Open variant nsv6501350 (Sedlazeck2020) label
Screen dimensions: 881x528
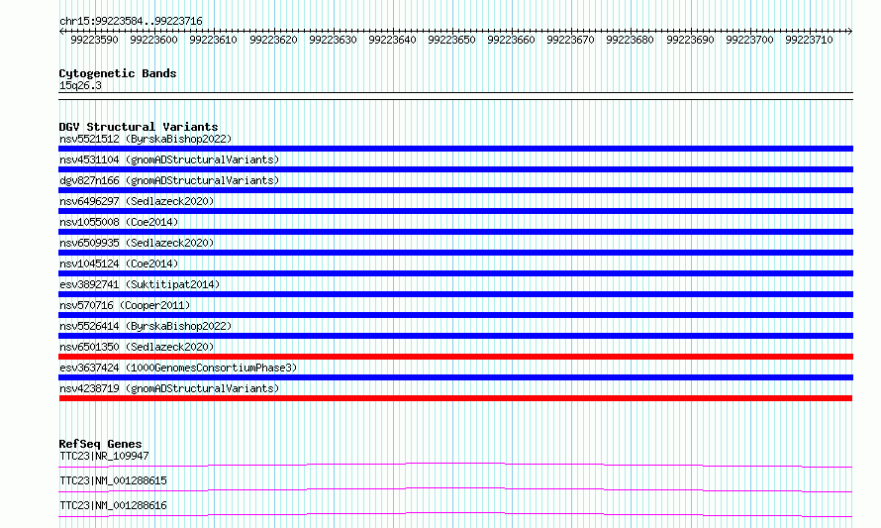(x=137, y=347)
